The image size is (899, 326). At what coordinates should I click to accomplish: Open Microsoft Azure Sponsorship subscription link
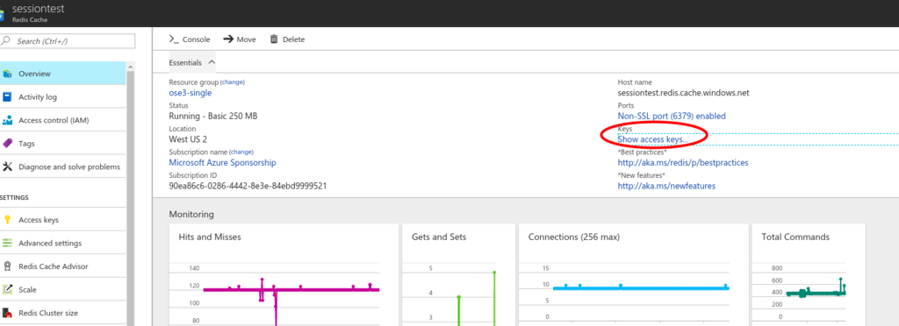click(x=222, y=162)
